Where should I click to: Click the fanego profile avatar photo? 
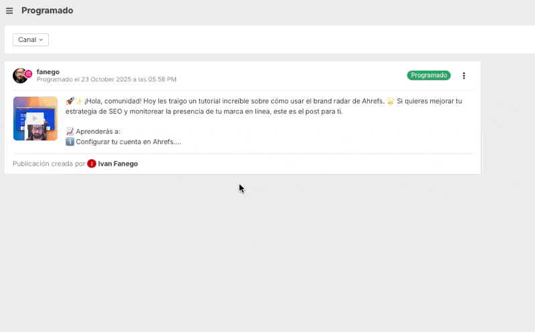(19, 76)
